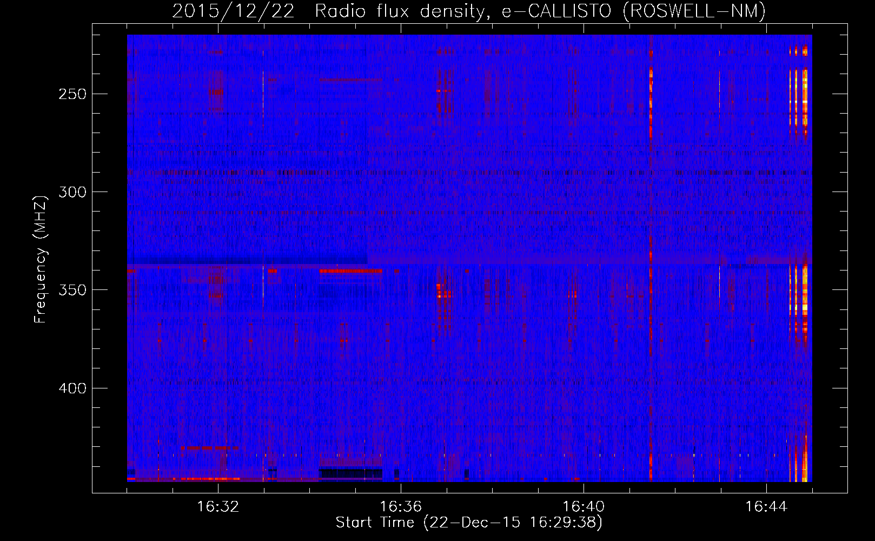Click the 16:32 time axis label
The image size is (875, 541).
tap(218, 507)
